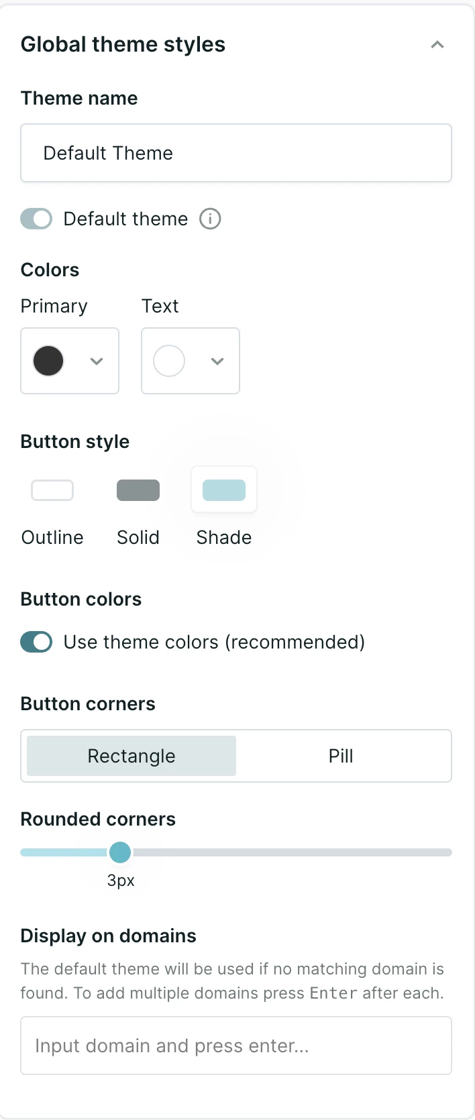Click the Default theme info icon
Screen dimensions: 475x1120
click(210, 219)
